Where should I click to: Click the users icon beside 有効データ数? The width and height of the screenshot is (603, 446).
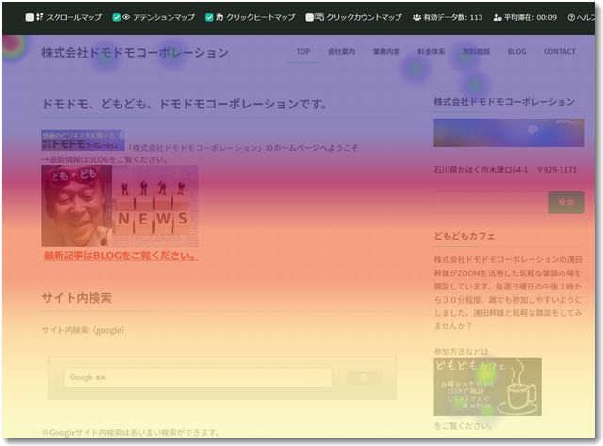click(416, 17)
